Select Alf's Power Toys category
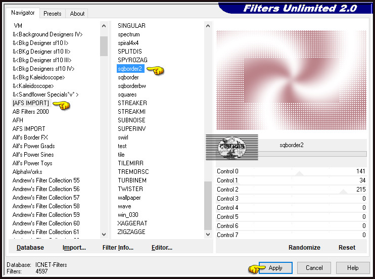 [32, 163]
